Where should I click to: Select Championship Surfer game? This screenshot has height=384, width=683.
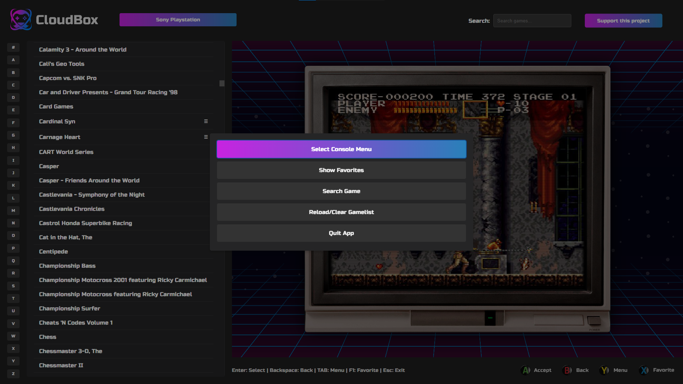coord(123,308)
